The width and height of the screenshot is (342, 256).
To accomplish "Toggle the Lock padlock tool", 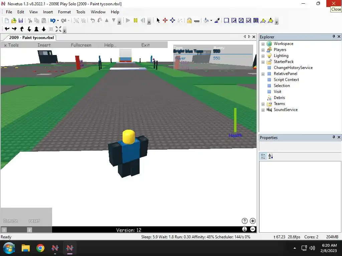I will tap(189, 20).
